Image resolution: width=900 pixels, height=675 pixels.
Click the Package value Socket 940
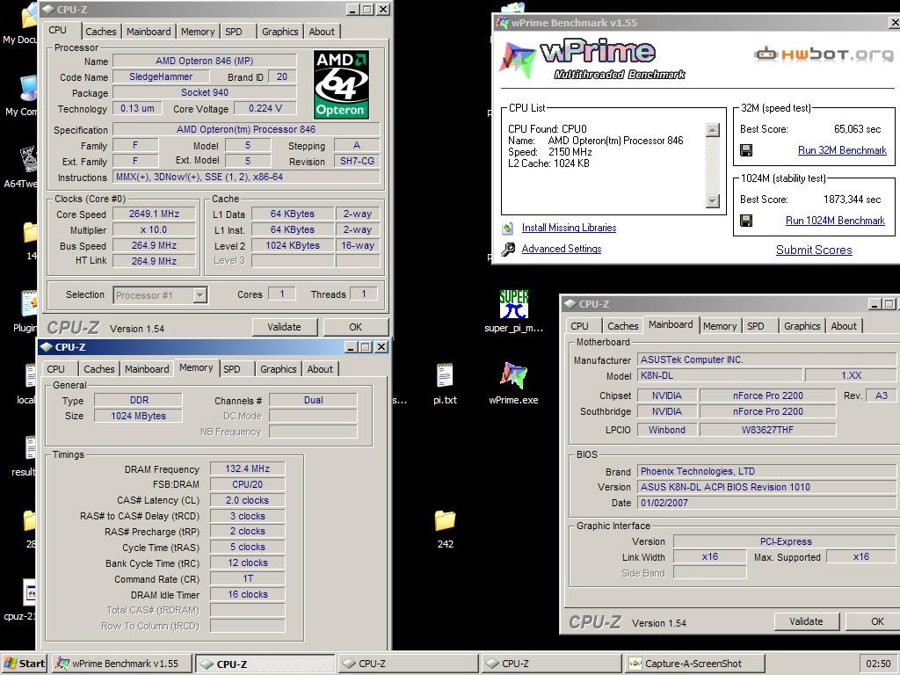click(204, 92)
